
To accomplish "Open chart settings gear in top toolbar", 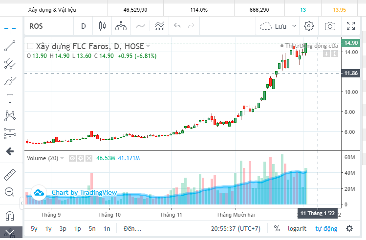I will 308,26.
